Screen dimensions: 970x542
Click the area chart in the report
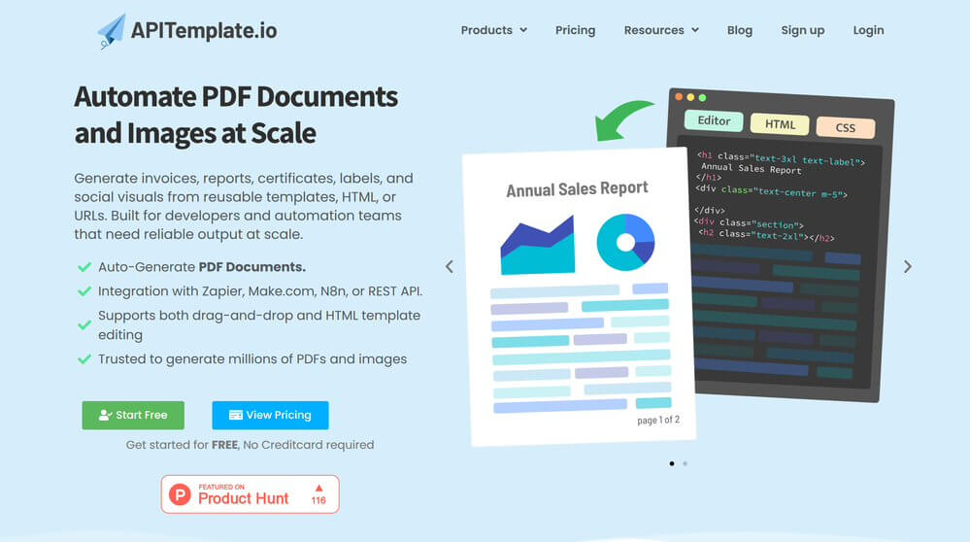[537, 247]
